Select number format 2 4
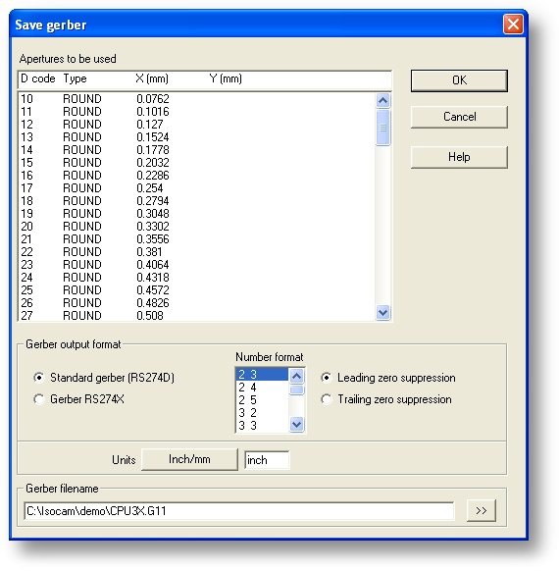 click(262, 388)
